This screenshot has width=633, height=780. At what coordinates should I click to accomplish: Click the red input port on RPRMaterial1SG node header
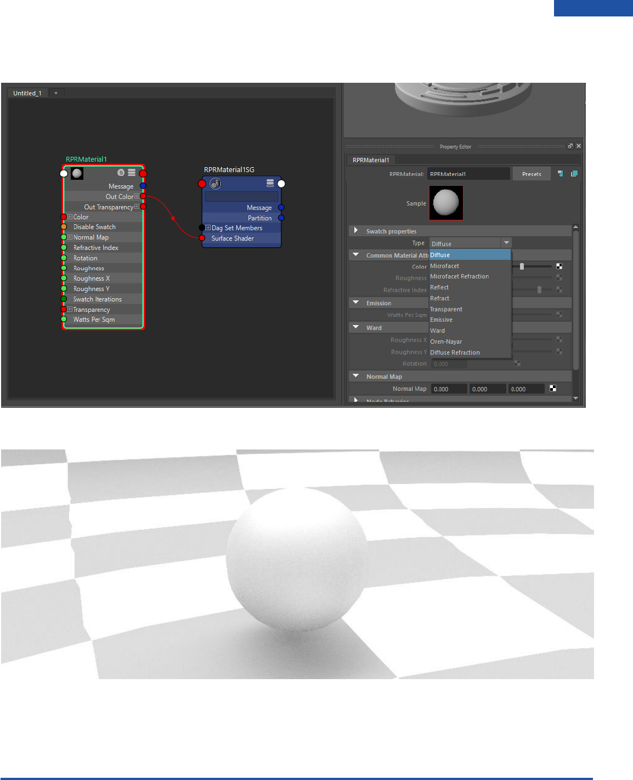pyautogui.click(x=202, y=184)
